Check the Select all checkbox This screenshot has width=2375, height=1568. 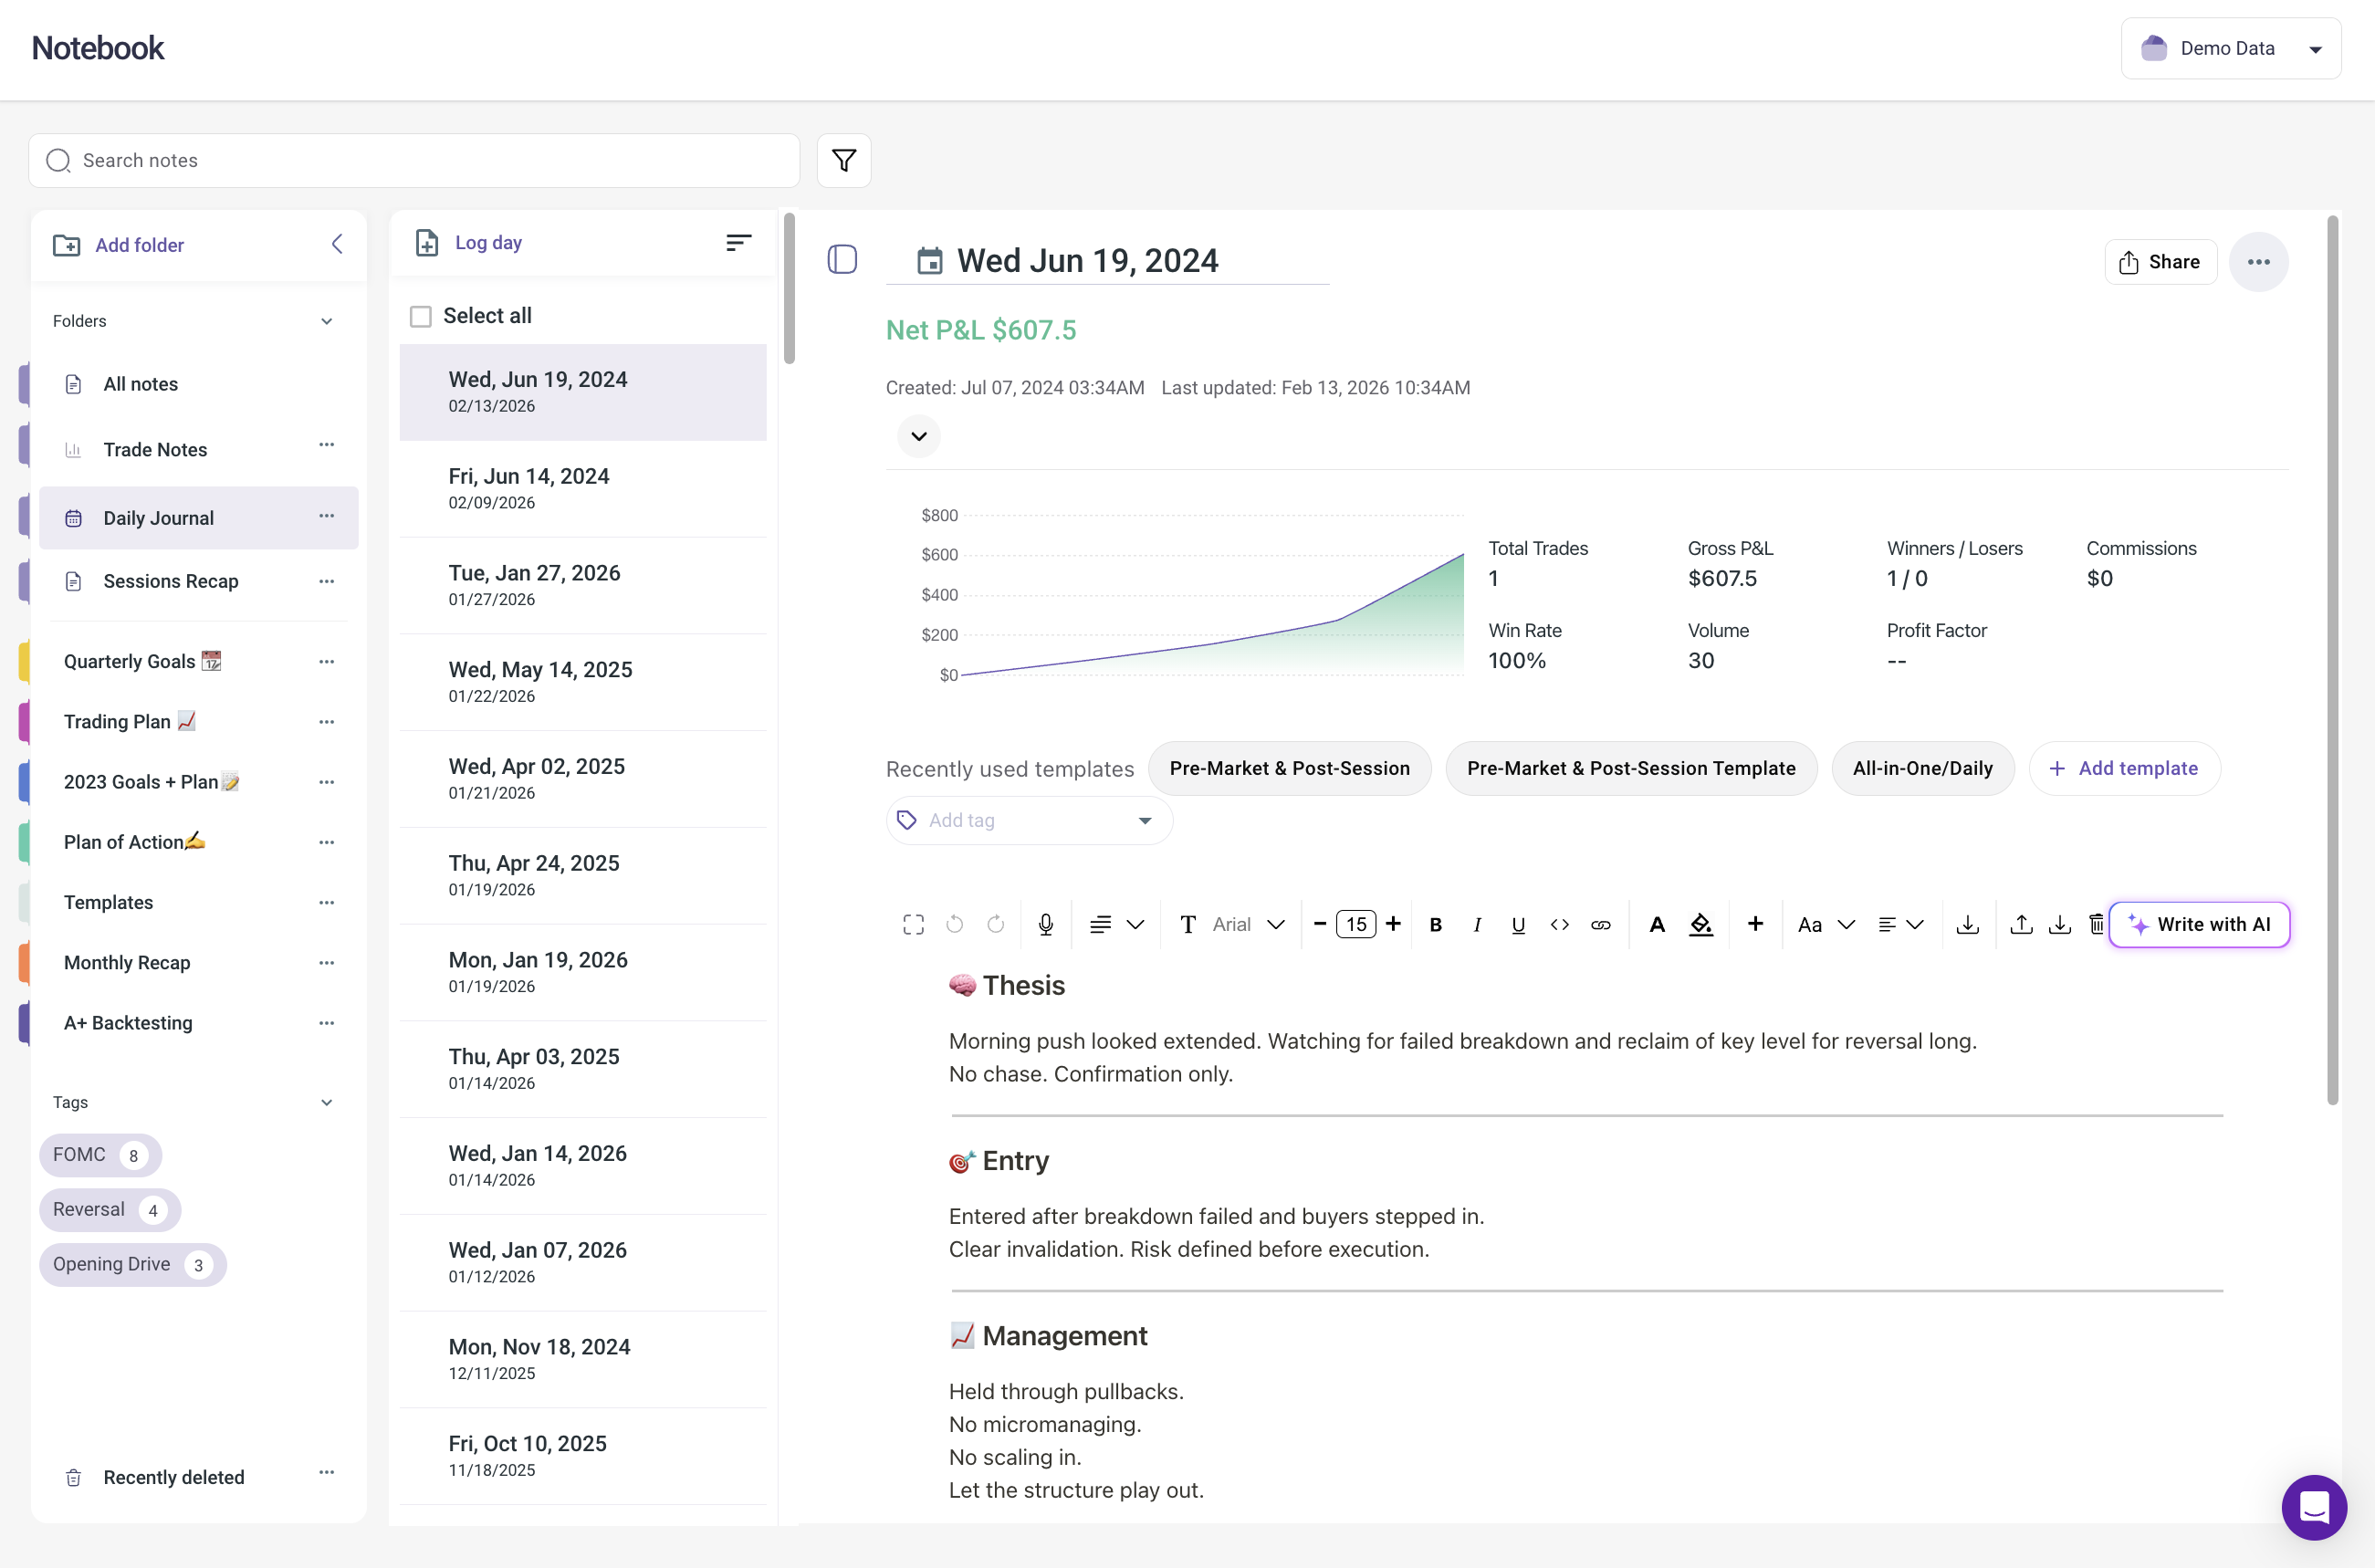(x=421, y=316)
